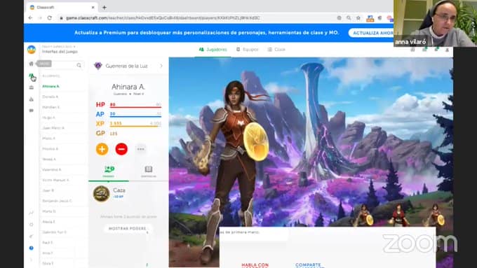
Task: Open the home icon in left sidebar
Action: [x=31, y=64]
